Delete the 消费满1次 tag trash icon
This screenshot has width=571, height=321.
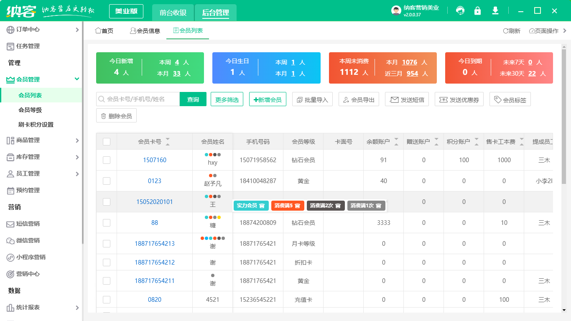click(x=378, y=206)
